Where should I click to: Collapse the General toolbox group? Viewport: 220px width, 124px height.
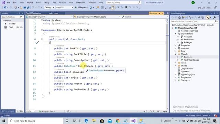pos(3,21)
